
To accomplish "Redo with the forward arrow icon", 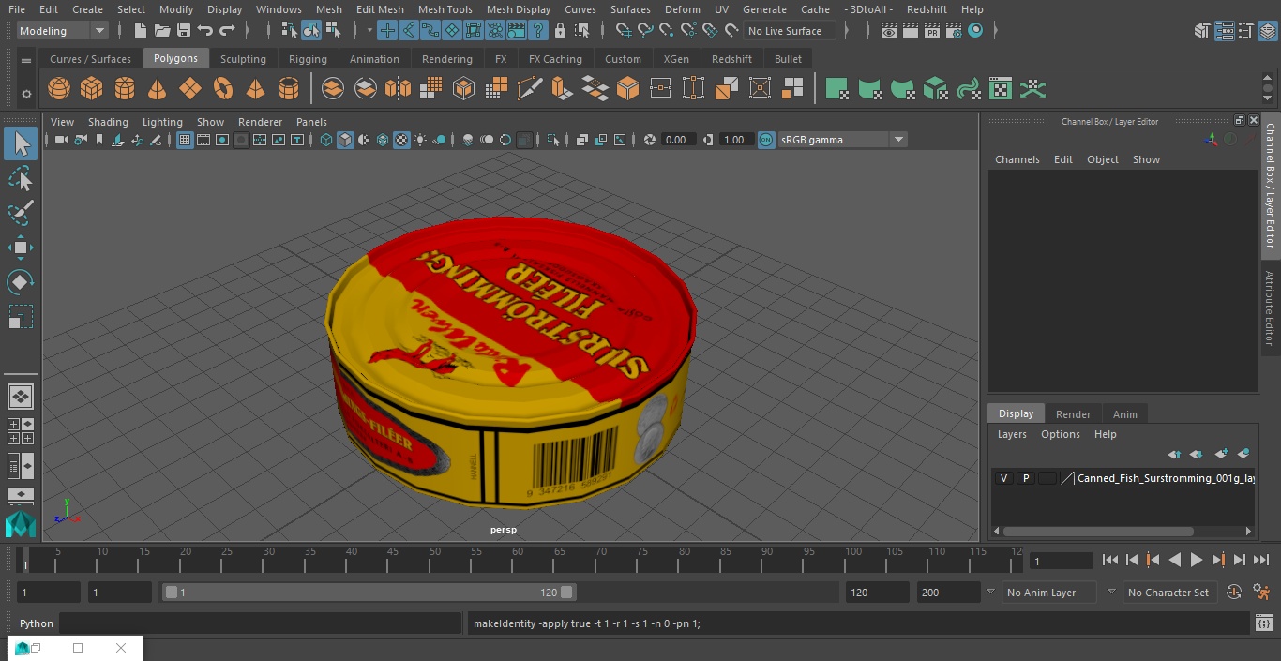I will point(227,31).
